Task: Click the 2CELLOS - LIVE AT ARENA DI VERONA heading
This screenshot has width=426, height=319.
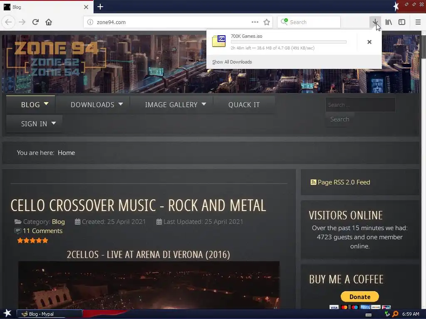Action: tap(149, 255)
